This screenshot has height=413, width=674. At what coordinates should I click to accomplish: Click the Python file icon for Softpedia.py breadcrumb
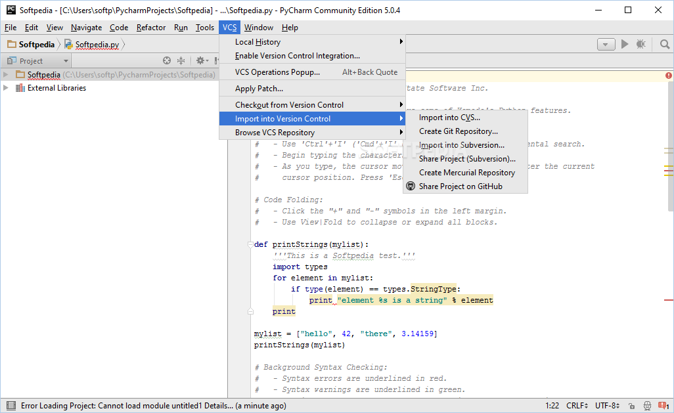coord(68,44)
